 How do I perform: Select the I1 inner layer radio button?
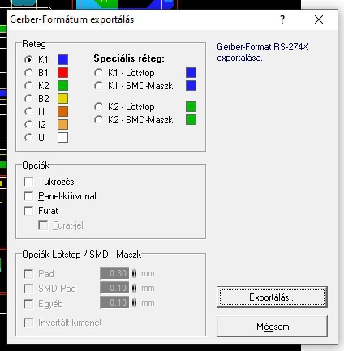point(28,112)
